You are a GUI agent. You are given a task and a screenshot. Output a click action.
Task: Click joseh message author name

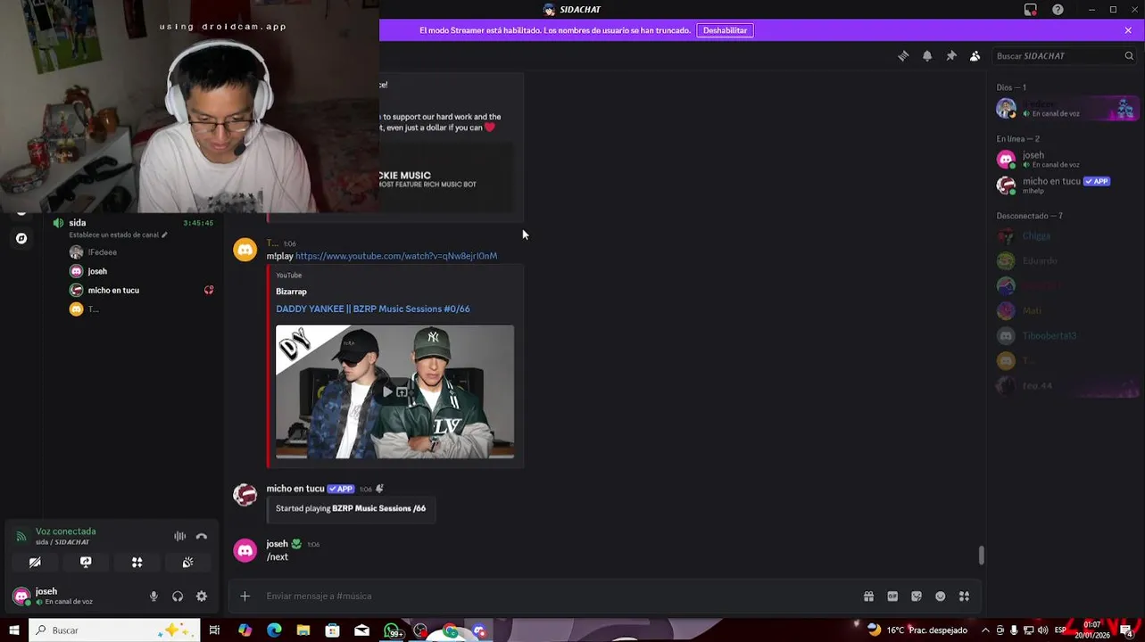click(x=277, y=544)
